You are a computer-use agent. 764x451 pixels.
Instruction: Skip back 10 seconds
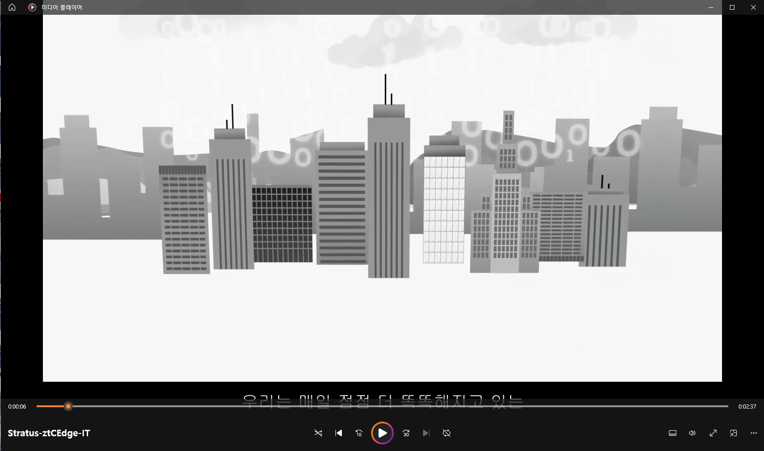tap(359, 433)
